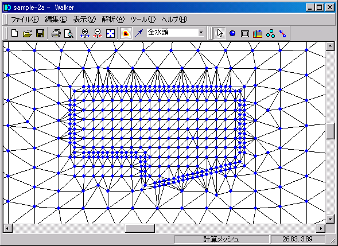Zoom in with the plus magnifier icon

point(85,33)
